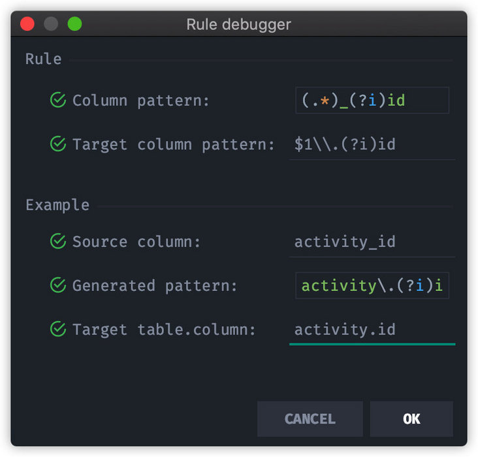Confirm the dialog with OK

tap(411, 419)
